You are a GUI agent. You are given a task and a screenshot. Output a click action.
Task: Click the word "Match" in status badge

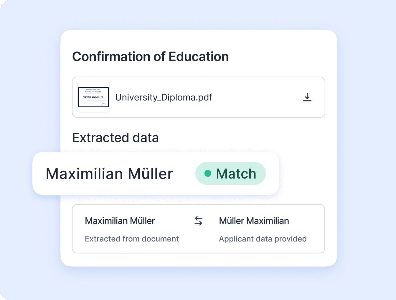pos(236,174)
